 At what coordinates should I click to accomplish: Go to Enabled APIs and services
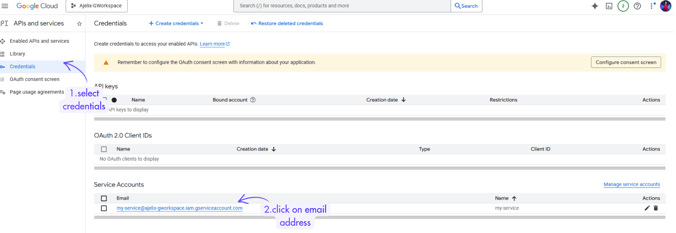point(39,41)
